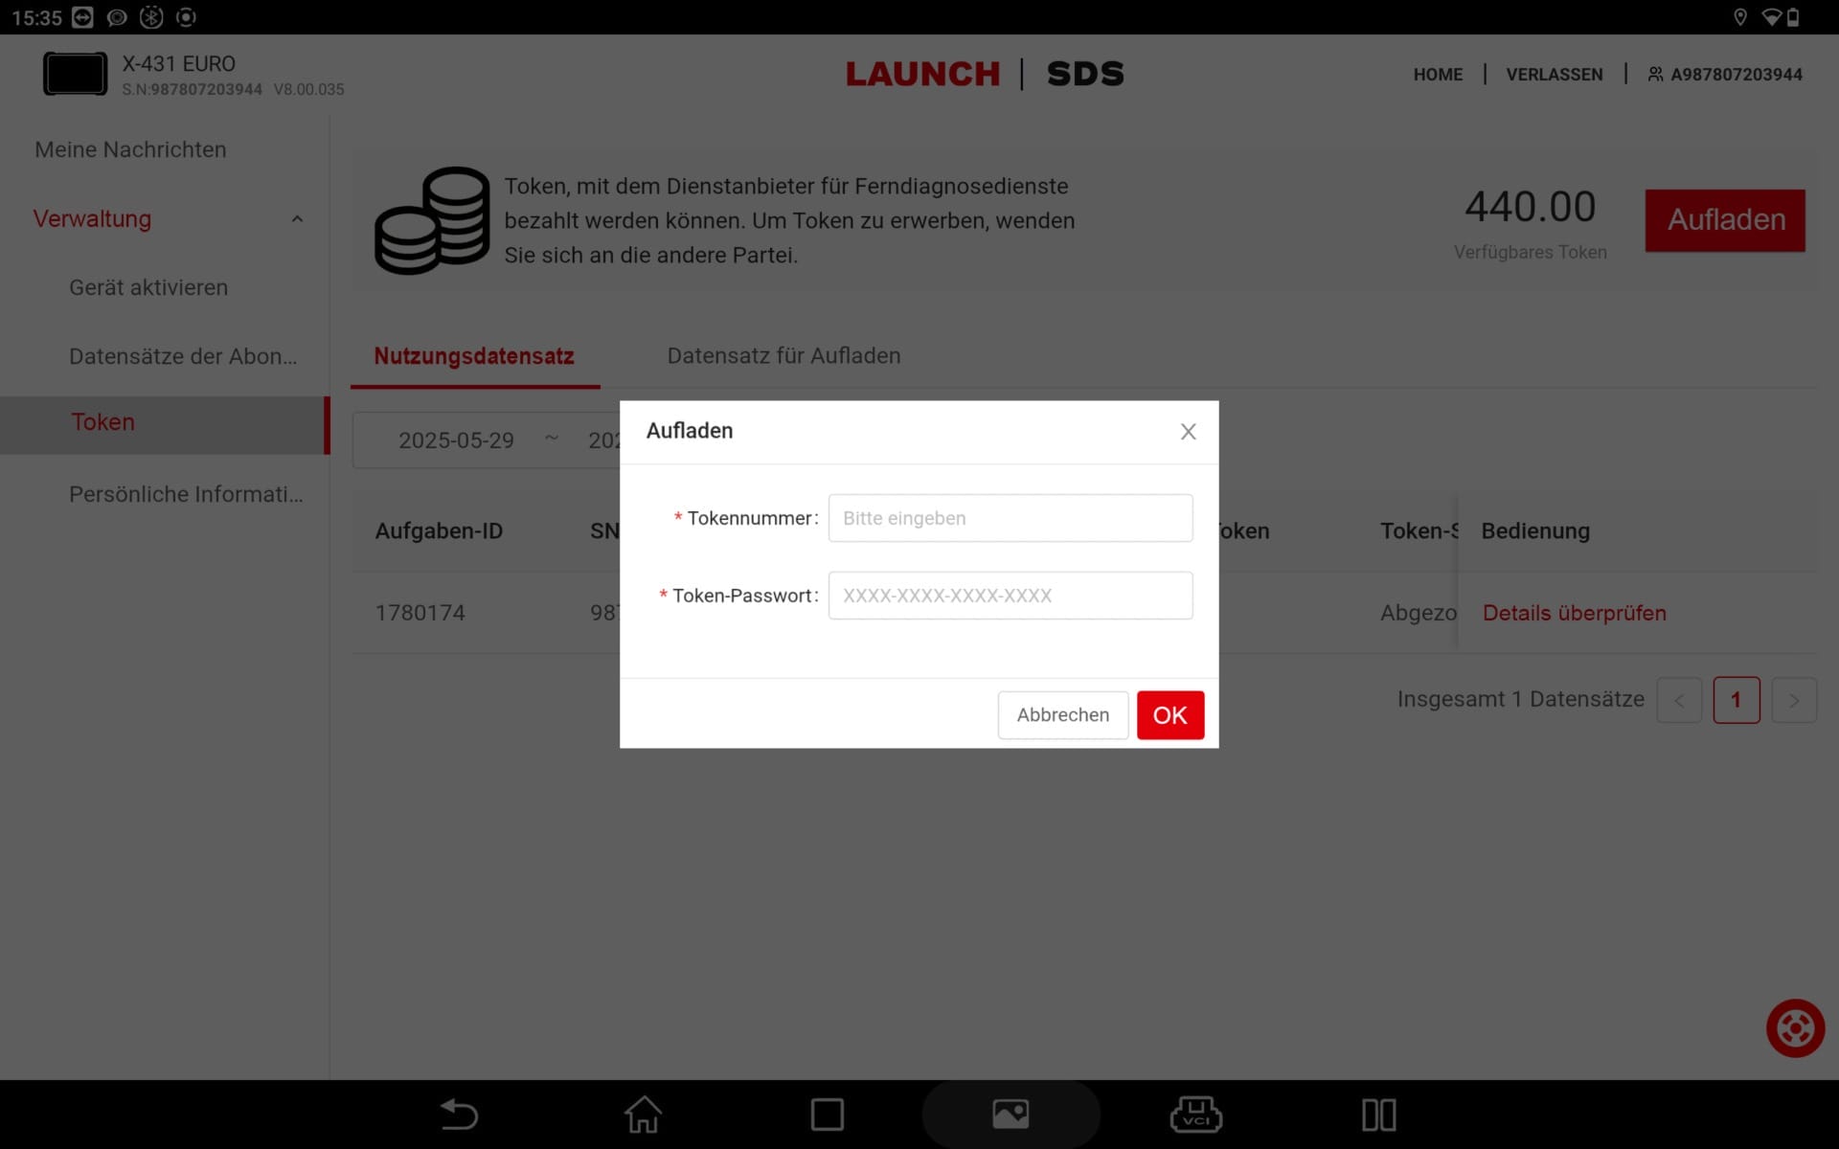Open Gerät aktivieren menu item
Image resolution: width=1839 pixels, height=1149 pixels.
[148, 287]
